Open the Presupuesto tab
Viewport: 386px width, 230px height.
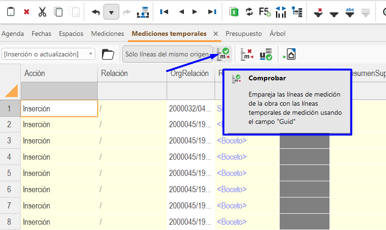coord(244,33)
